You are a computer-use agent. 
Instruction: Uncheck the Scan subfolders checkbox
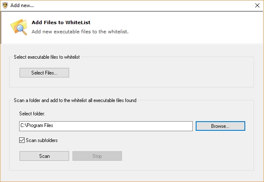[22, 140]
